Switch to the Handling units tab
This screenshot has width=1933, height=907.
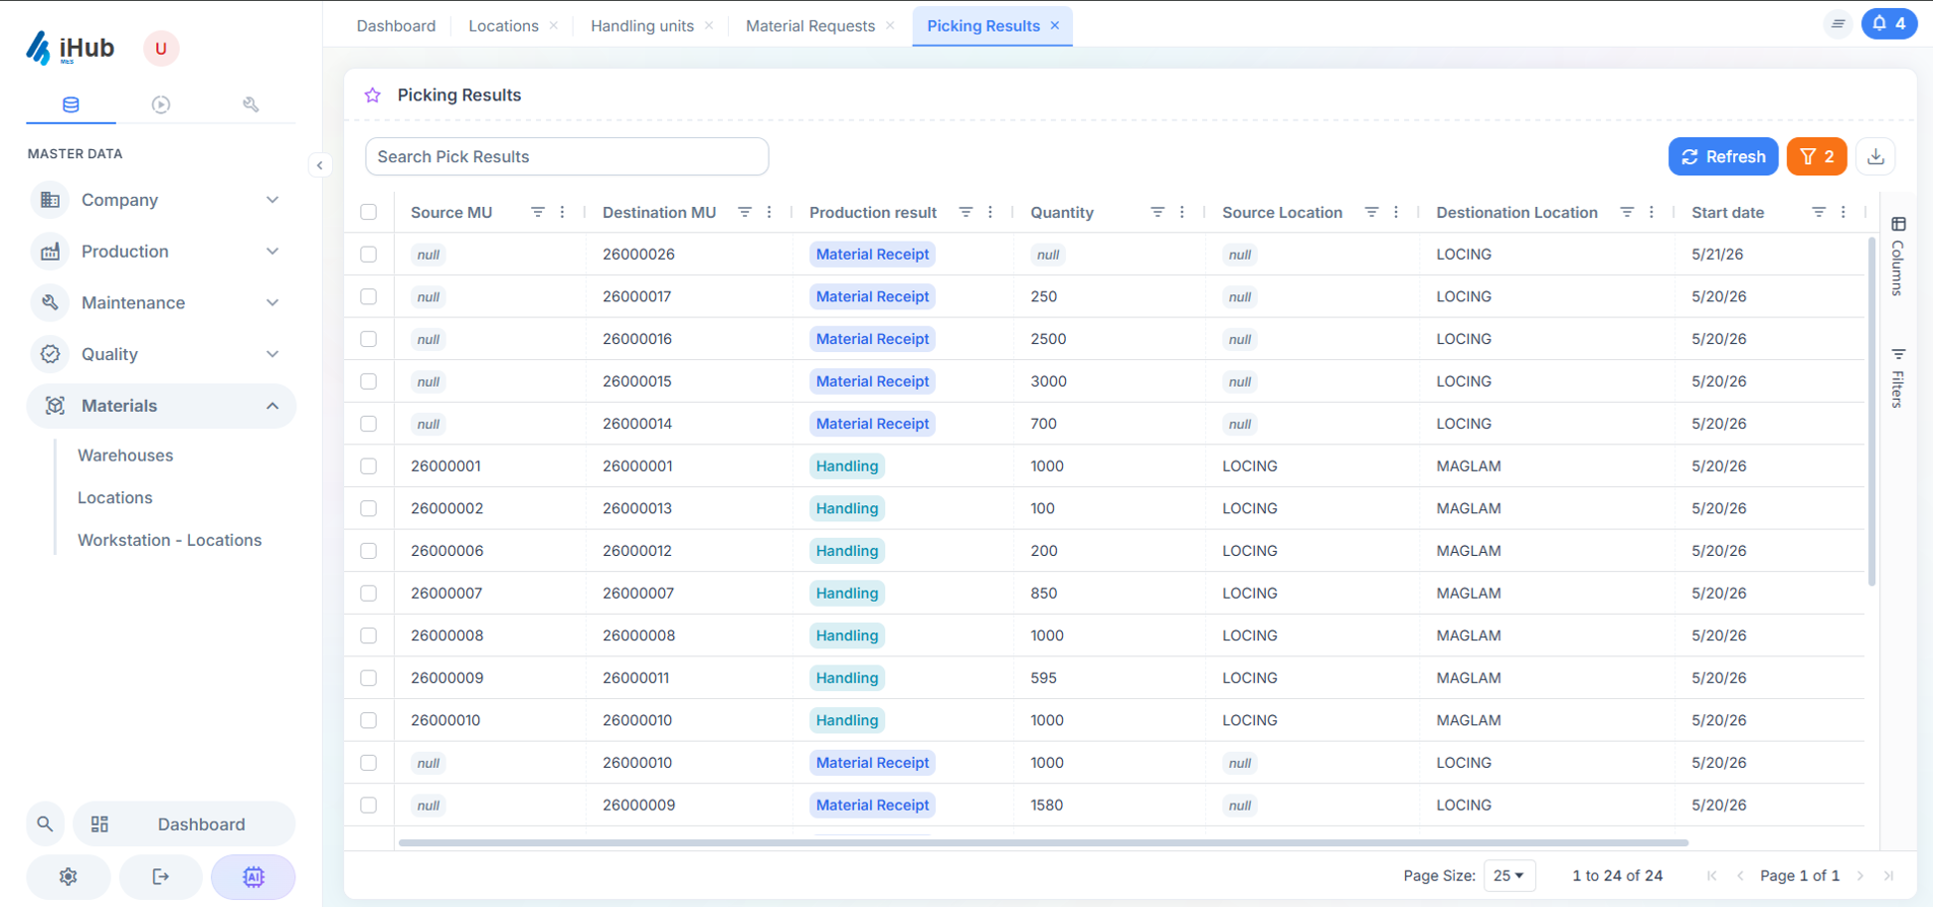[642, 26]
